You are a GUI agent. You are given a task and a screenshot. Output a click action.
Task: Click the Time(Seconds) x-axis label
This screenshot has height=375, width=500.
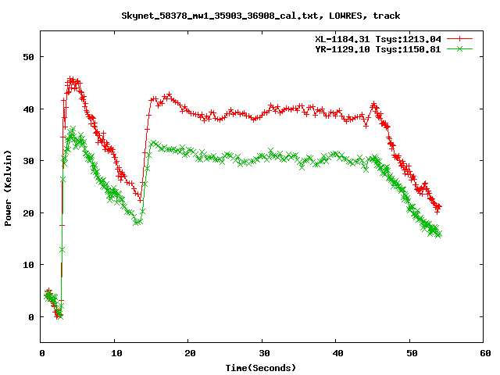261,368
